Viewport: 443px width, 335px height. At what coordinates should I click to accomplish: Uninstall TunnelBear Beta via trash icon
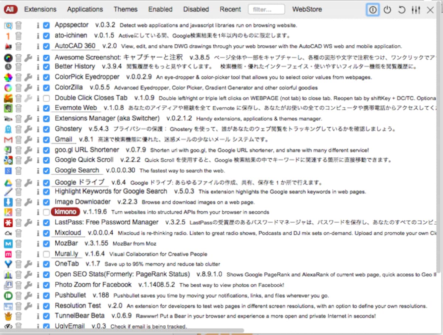pos(18,317)
